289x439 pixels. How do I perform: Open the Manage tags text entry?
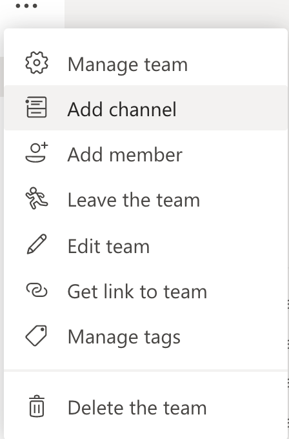point(124,338)
